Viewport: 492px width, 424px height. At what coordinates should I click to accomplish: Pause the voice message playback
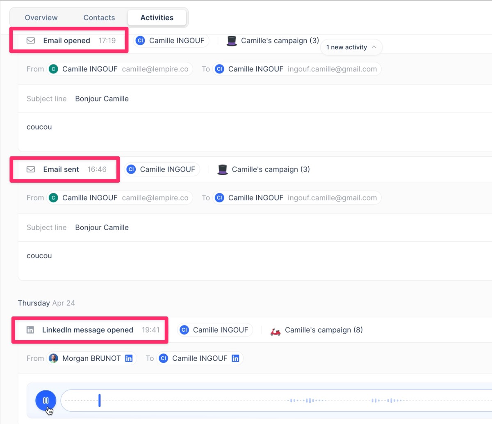(46, 400)
